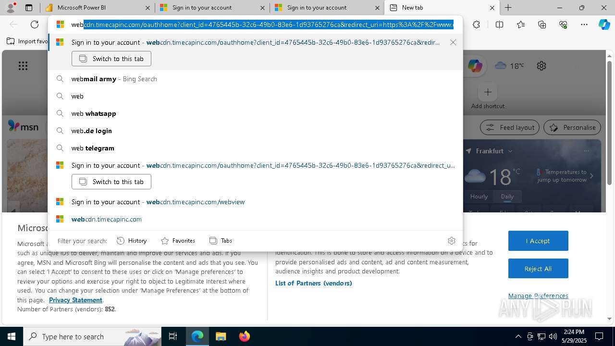The width and height of the screenshot is (615, 346).
Task: Click I Accept cookie button
Action: [538, 241]
